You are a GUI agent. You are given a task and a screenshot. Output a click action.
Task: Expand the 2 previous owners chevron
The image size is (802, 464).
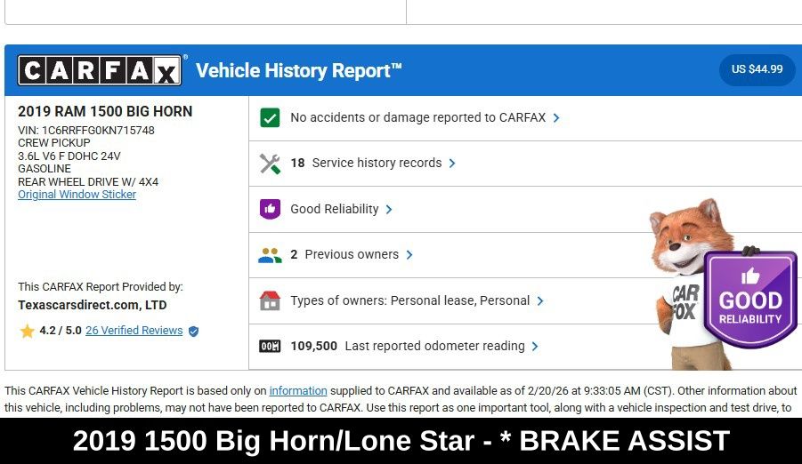(x=409, y=255)
